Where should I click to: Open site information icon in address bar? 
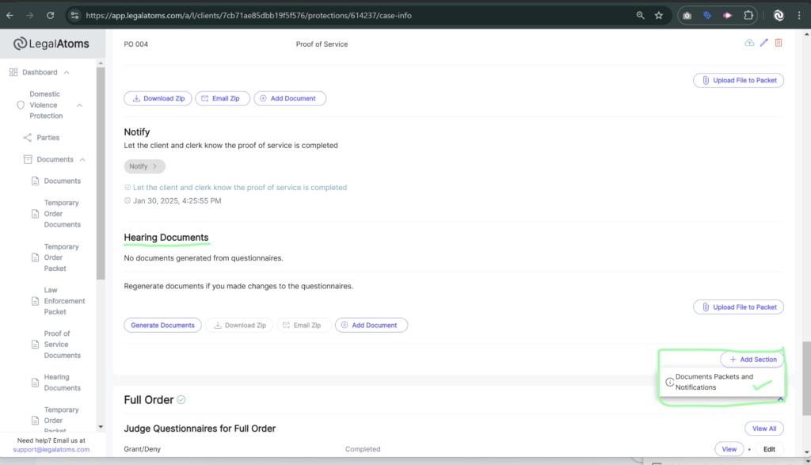coord(74,16)
